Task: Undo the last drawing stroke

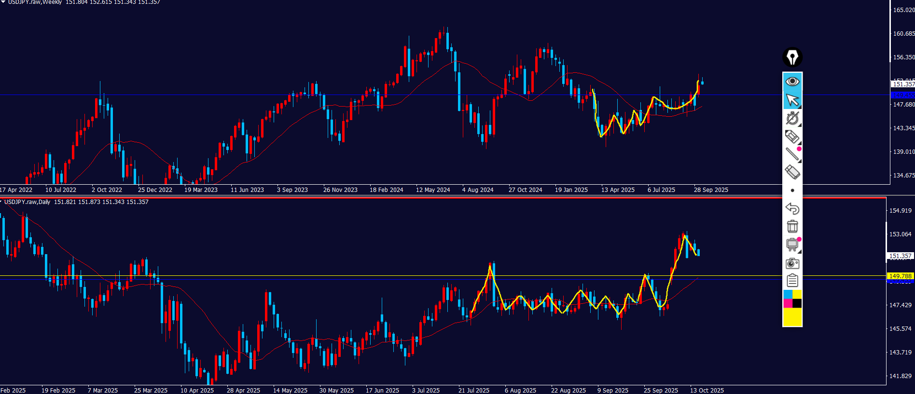Action: click(x=792, y=208)
